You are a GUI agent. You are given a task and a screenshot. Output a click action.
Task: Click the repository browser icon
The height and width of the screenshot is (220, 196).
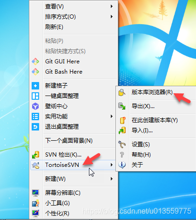point(122,92)
